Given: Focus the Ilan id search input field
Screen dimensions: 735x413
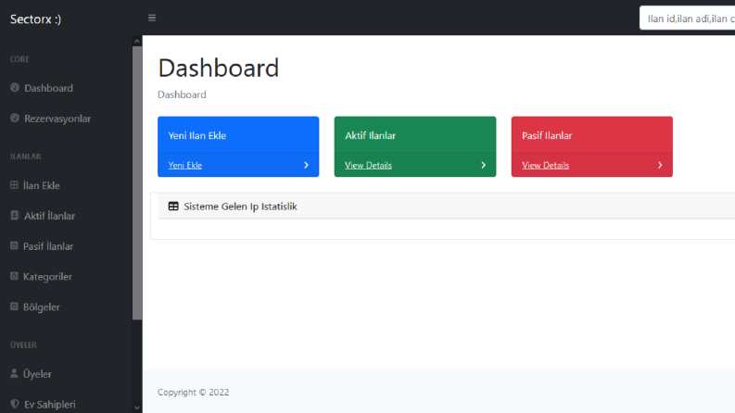Looking at the screenshot, I should point(687,19).
